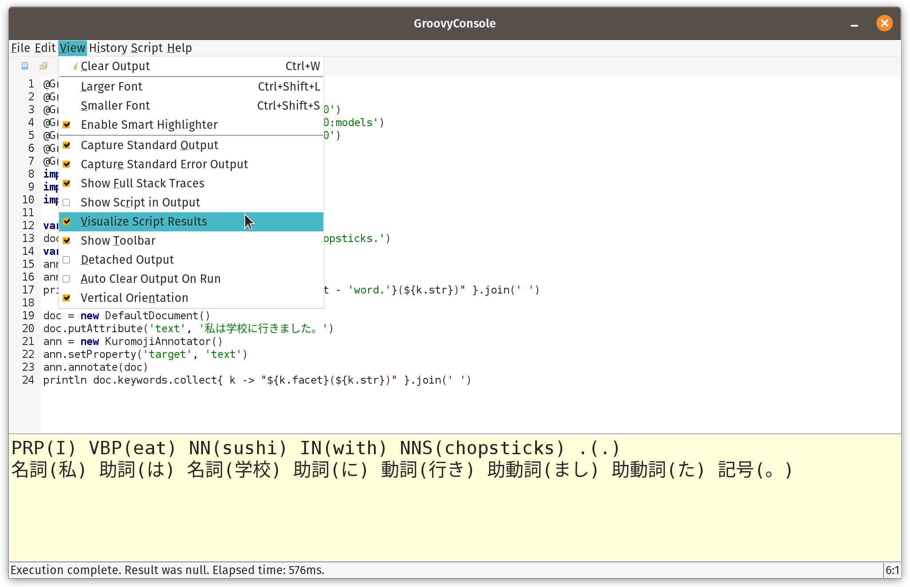Select Larger Font menu item
This screenshot has height=587, width=910.
click(x=111, y=87)
